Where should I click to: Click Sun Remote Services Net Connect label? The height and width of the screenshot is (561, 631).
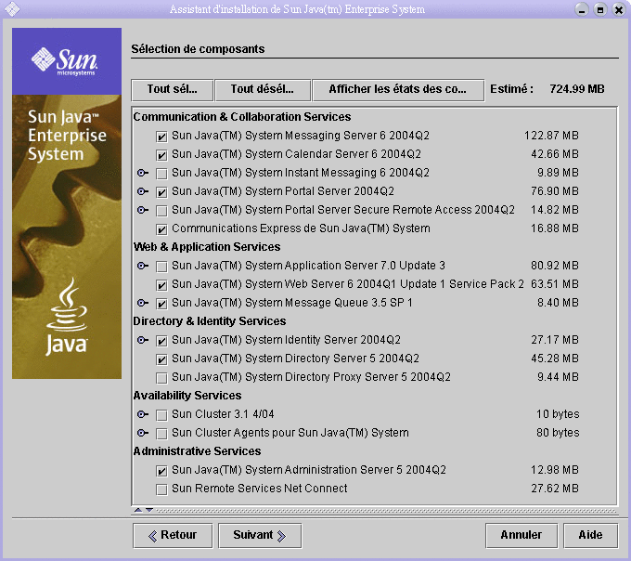(x=260, y=489)
